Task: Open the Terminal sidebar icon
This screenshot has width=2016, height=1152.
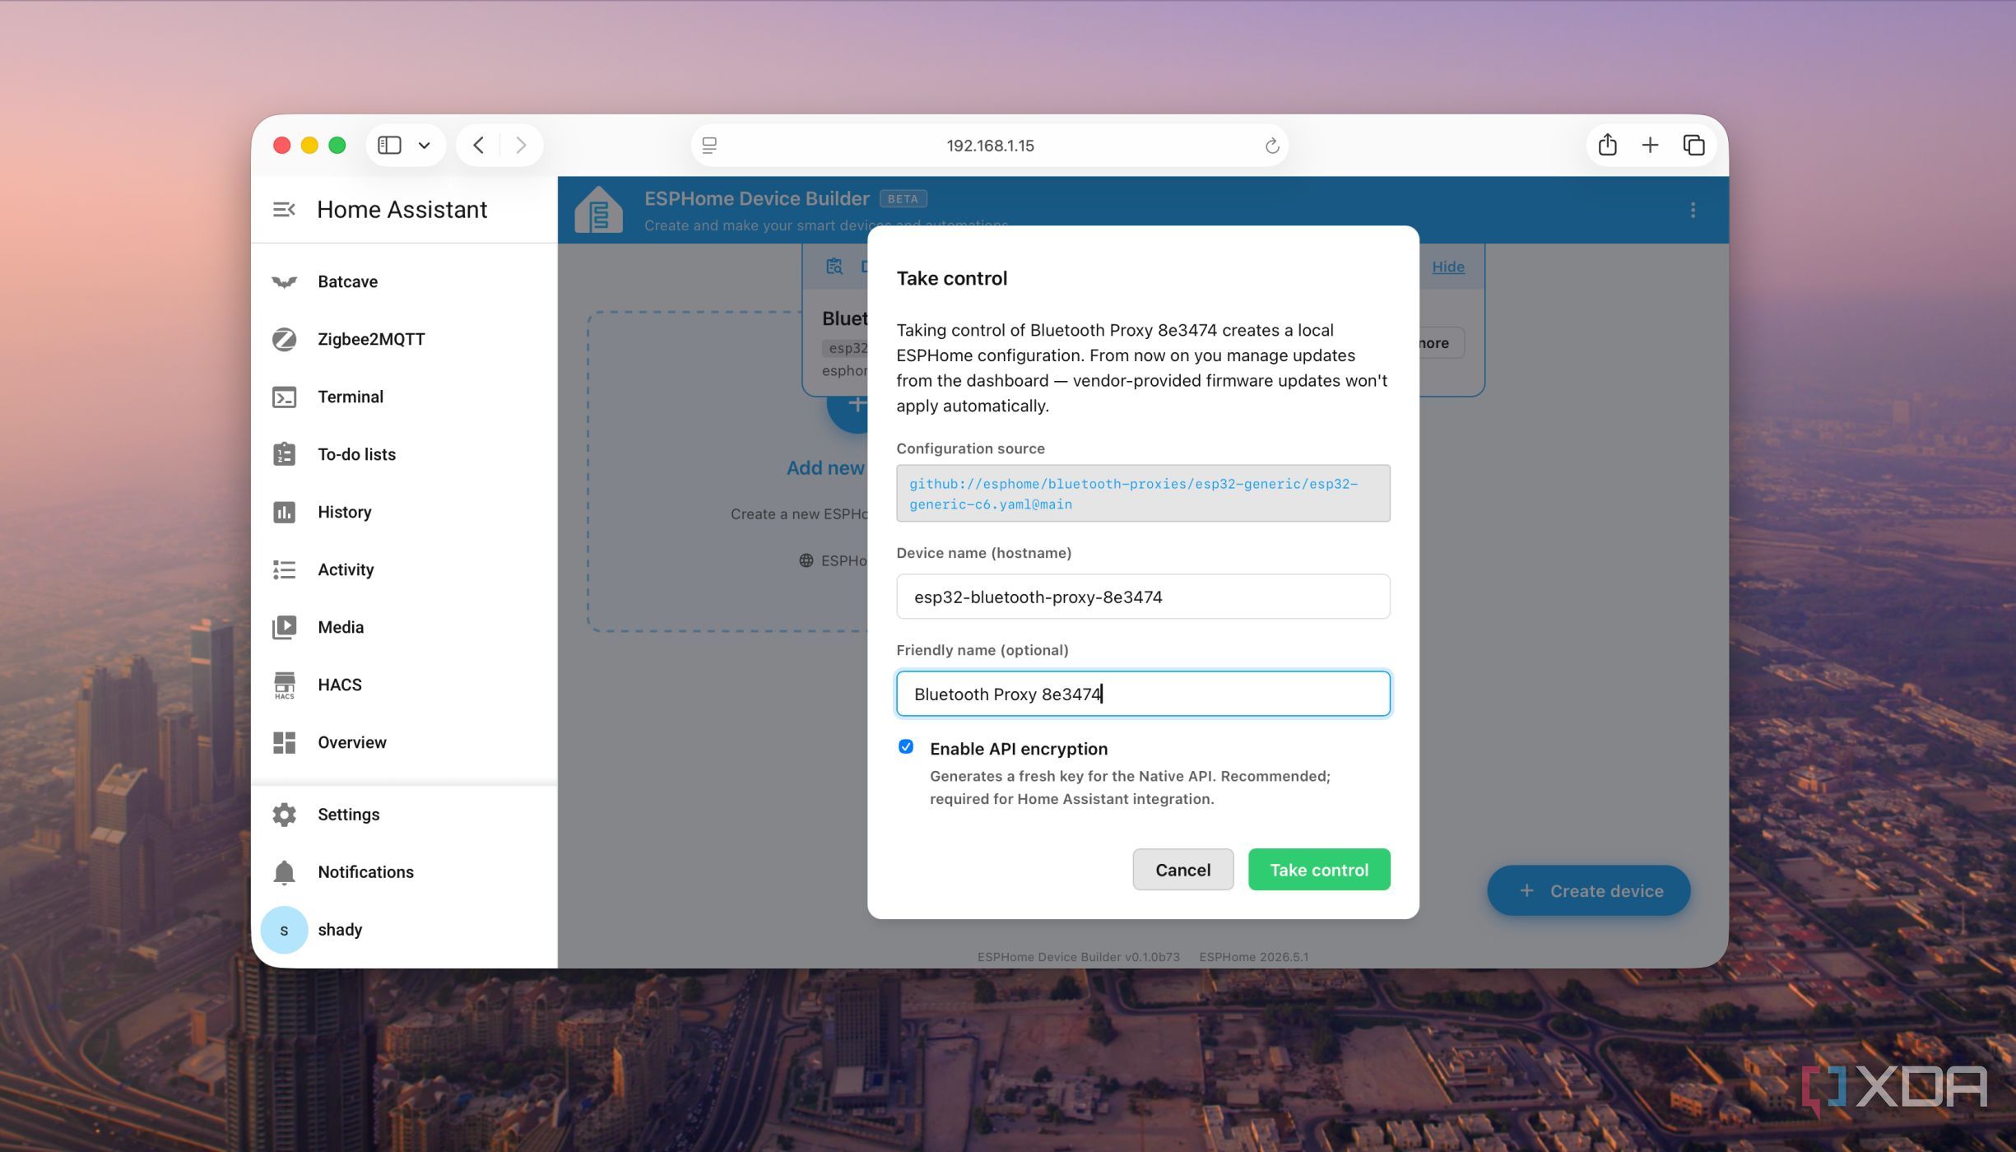Action: click(284, 397)
